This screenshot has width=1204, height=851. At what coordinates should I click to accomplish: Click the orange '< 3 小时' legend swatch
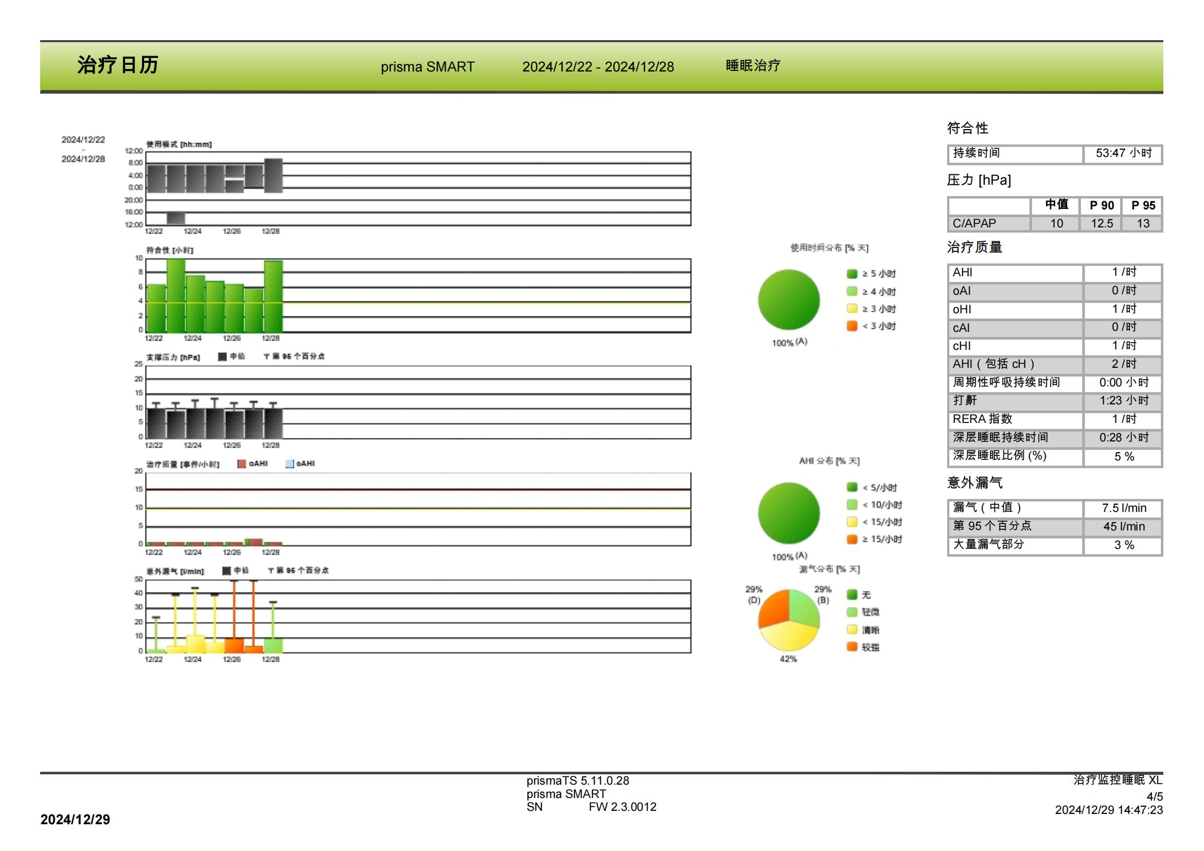tap(851, 326)
